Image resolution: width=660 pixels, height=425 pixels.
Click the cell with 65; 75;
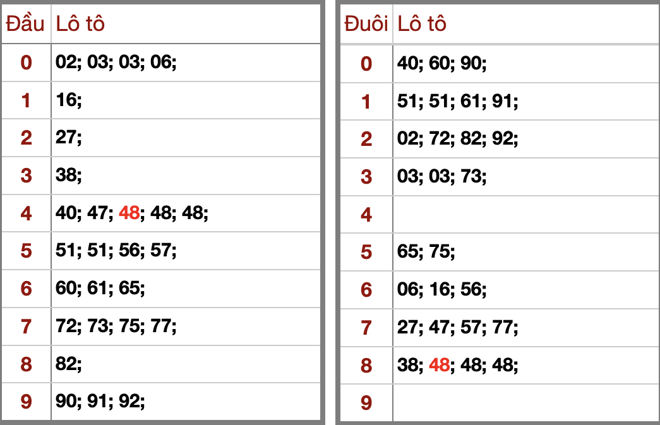[x=426, y=252]
